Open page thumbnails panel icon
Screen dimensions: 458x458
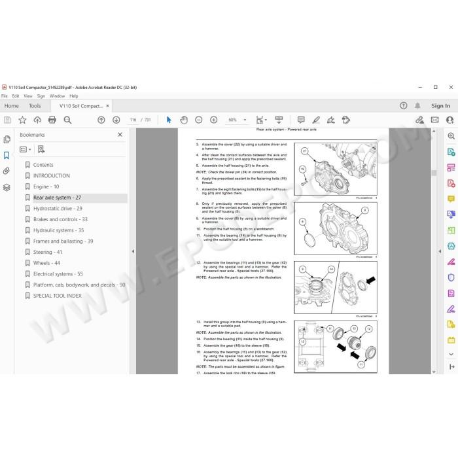pos(7,139)
